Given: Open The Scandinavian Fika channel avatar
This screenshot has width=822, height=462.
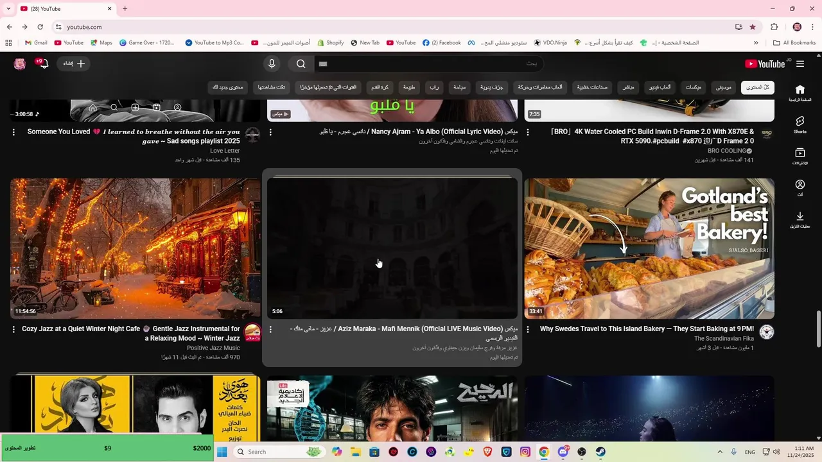Looking at the screenshot, I should tap(767, 332).
